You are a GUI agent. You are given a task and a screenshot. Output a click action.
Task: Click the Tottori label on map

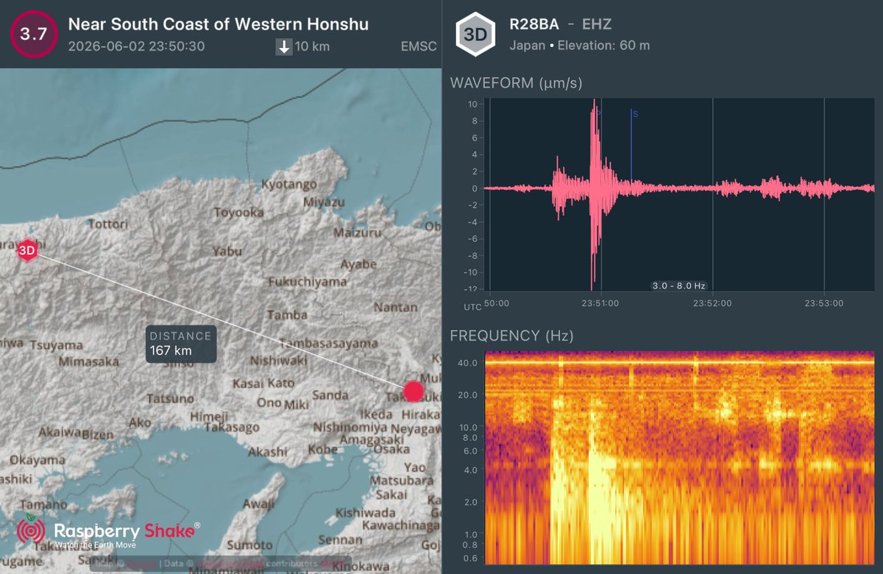[109, 224]
